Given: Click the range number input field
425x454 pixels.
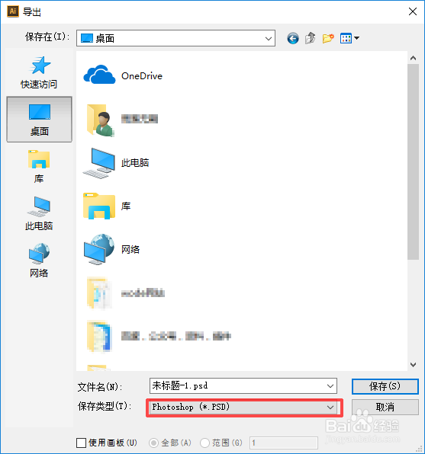Looking at the screenshot, I should [x=283, y=443].
